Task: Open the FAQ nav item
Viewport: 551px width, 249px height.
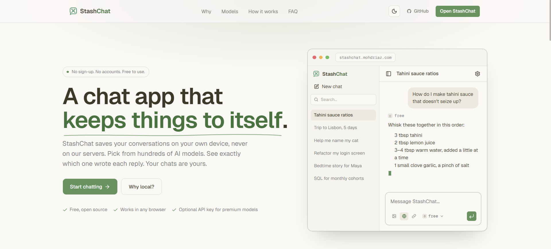Action: point(293,11)
